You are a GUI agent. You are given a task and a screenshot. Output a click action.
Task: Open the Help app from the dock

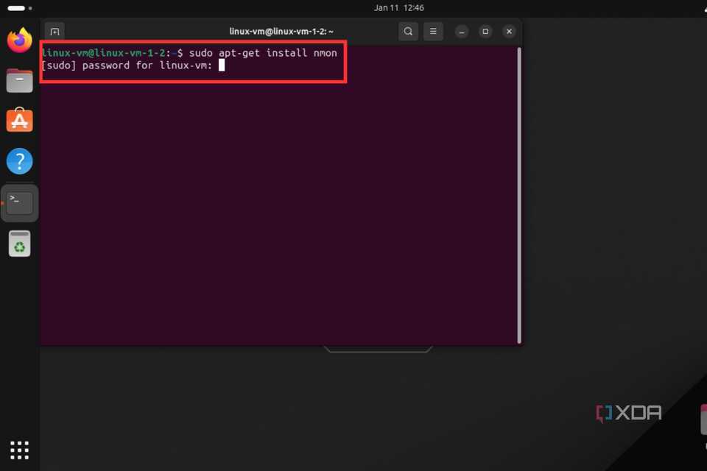(x=19, y=160)
